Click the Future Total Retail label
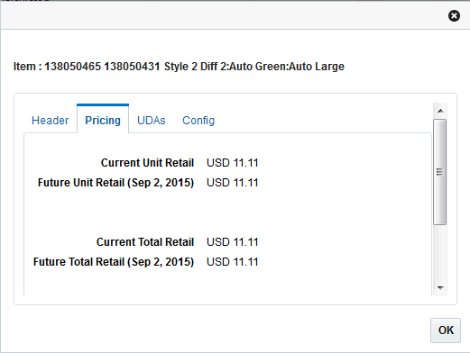This screenshot has width=470, height=353. 114,262
